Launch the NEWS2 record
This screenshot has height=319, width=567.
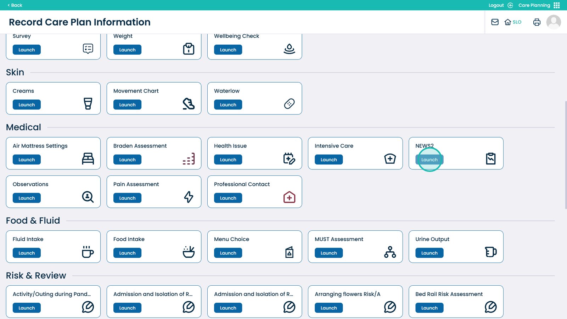[x=429, y=160]
